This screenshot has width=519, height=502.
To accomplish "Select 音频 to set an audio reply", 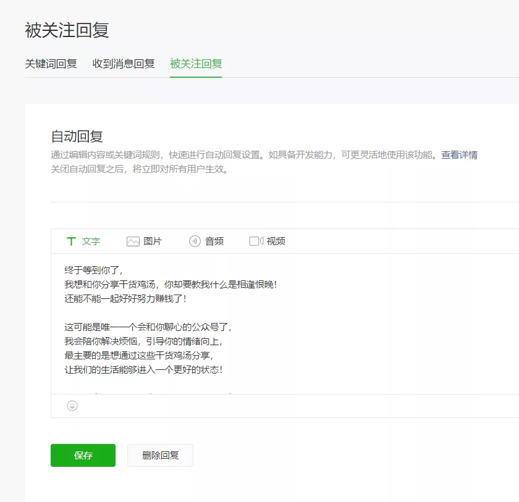I will coord(214,241).
